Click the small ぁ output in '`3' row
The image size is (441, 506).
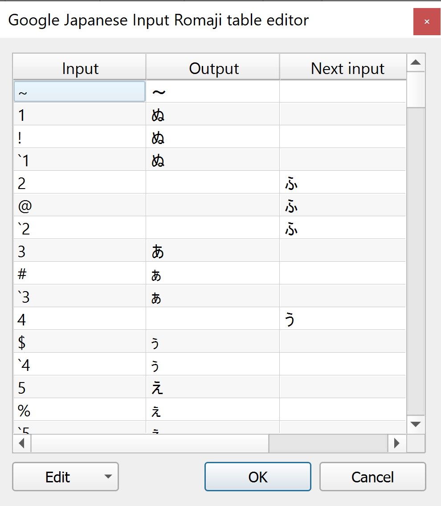213,296
